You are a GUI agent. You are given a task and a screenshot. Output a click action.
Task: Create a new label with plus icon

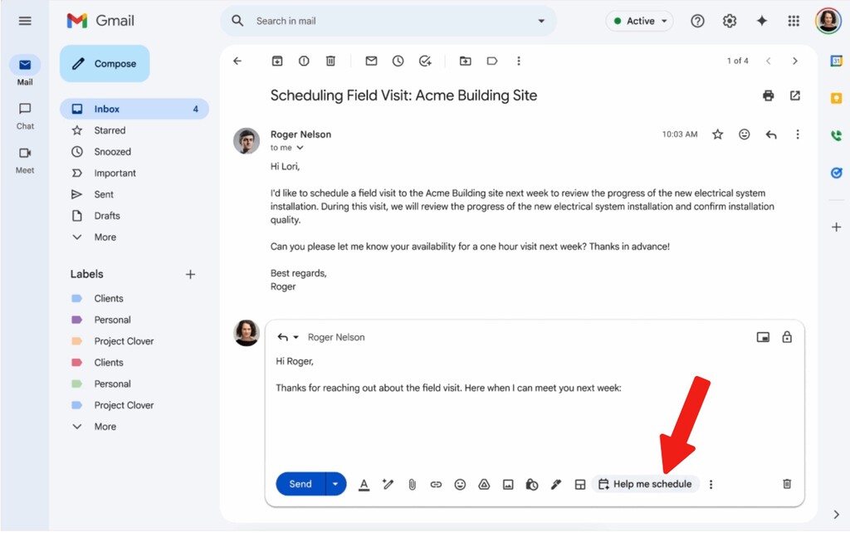(190, 274)
